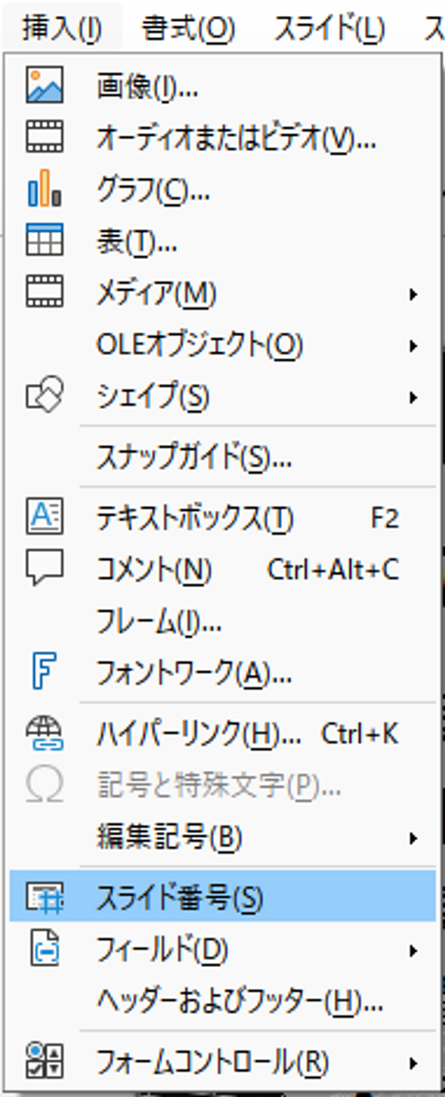This screenshot has height=1097, width=445.
Task: Choose フォントワーク(A)... entry
Action: 223,673
